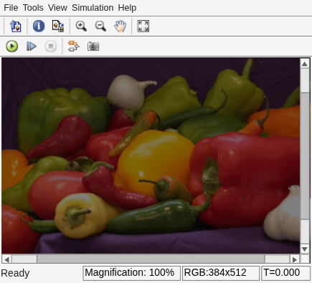Select the Zoom Out magnifier tool

coord(100,26)
